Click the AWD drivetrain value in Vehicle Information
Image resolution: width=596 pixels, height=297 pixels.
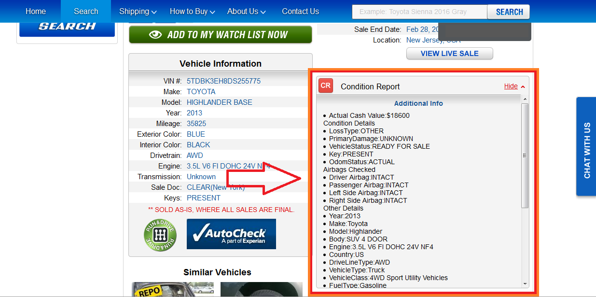coord(195,156)
